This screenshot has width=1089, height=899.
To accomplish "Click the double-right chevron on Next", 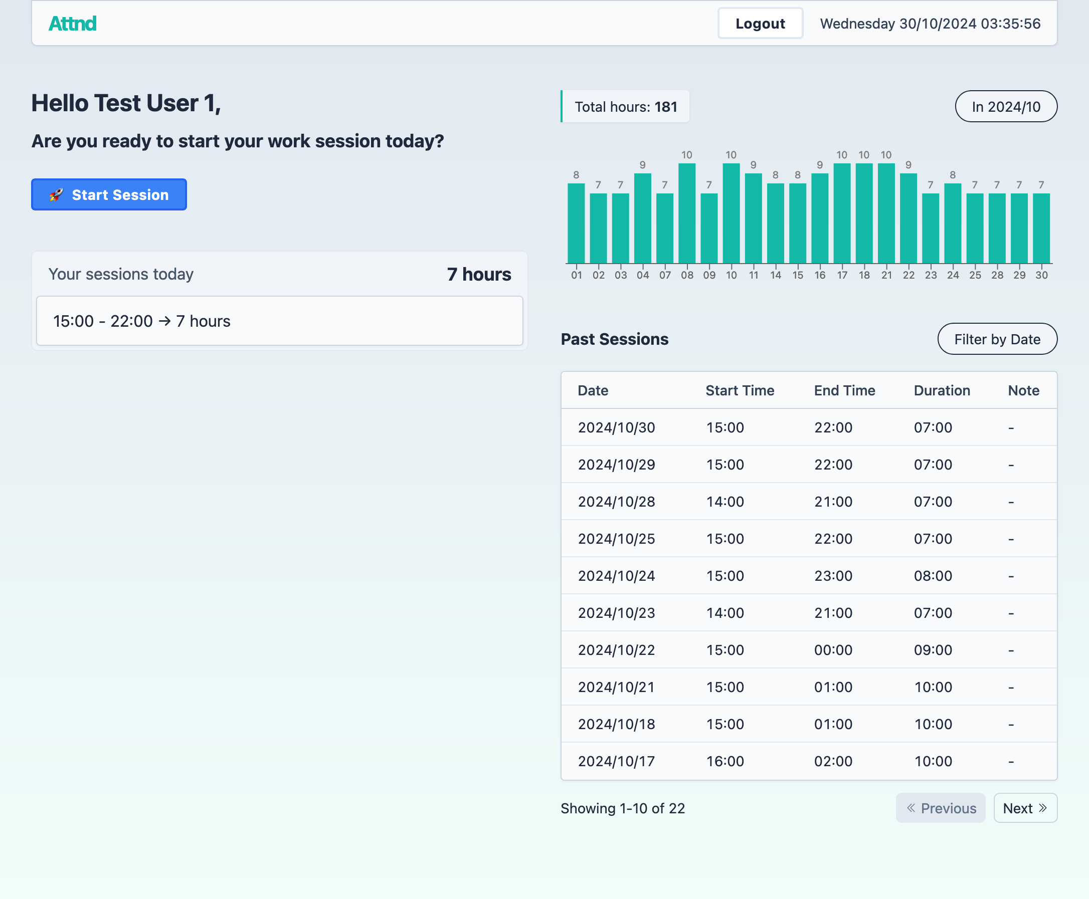I will (x=1043, y=808).
